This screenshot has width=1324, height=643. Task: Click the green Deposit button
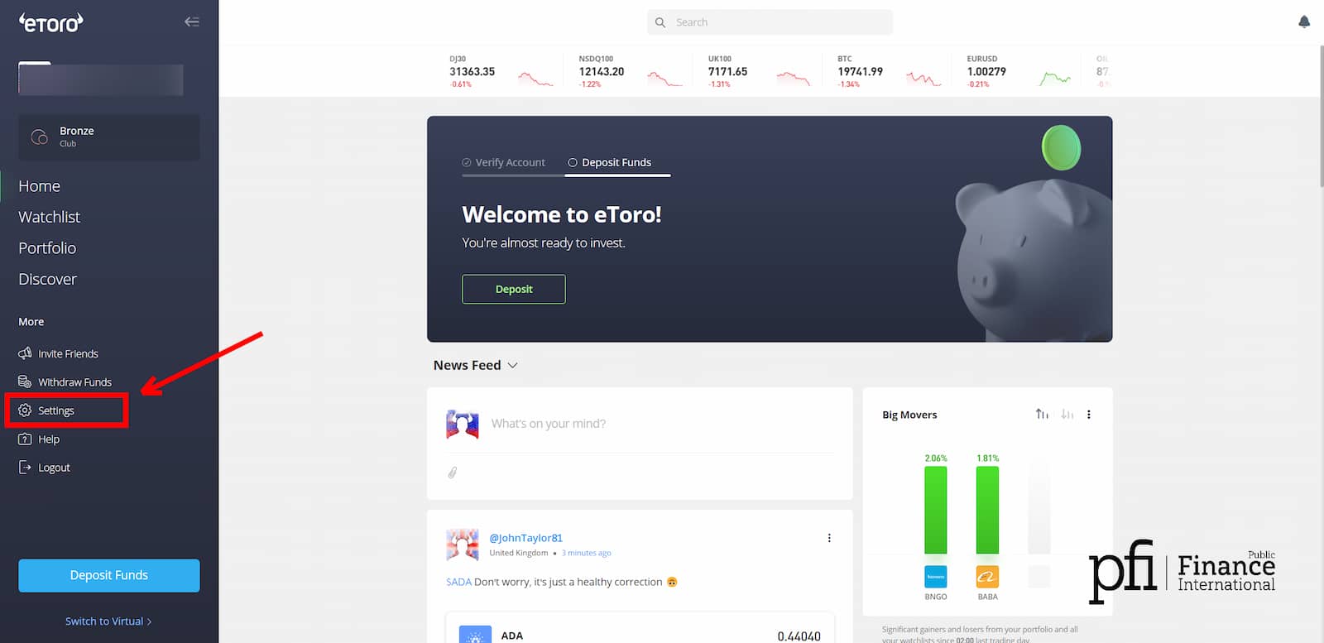514,289
